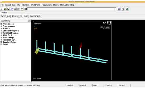Open the Macro menu
The width and height of the screenshot is (145, 97).
[56, 5]
